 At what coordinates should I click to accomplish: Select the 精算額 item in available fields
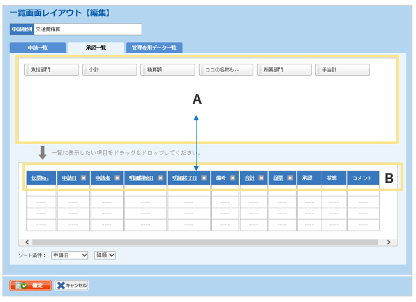(x=167, y=70)
